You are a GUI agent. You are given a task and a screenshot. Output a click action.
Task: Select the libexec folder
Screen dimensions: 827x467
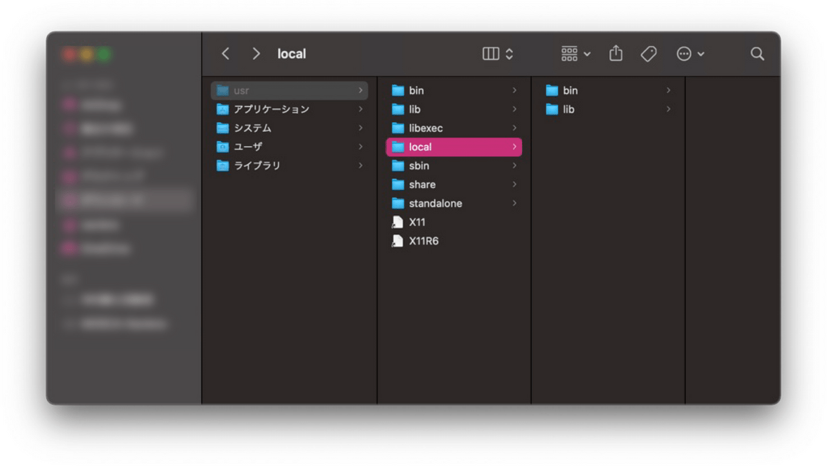(454, 128)
